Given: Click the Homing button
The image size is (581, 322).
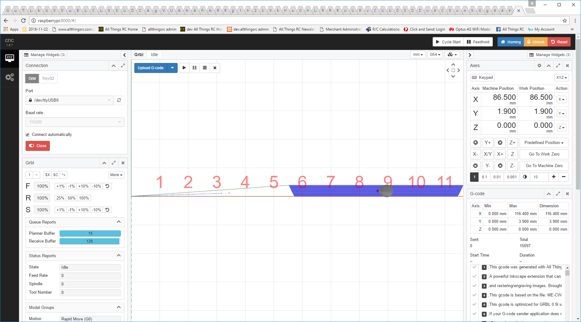Looking at the screenshot, I should 511,42.
